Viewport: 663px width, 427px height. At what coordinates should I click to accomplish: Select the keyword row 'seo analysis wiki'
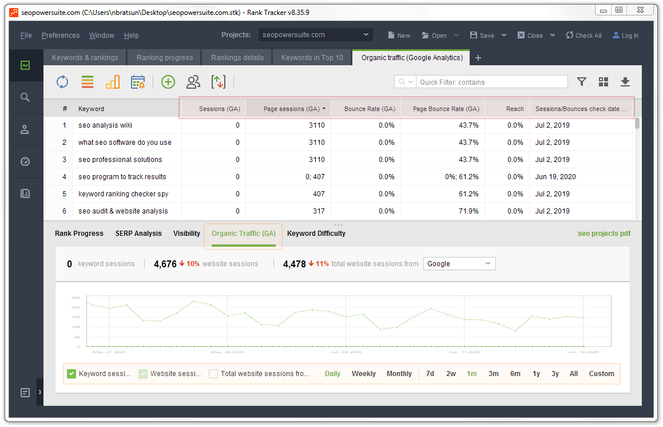pyautogui.click(x=338, y=125)
